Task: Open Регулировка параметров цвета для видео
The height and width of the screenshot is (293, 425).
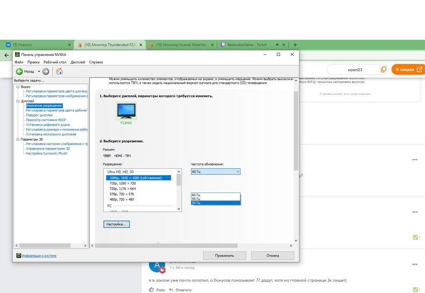Action: (x=56, y=91)
